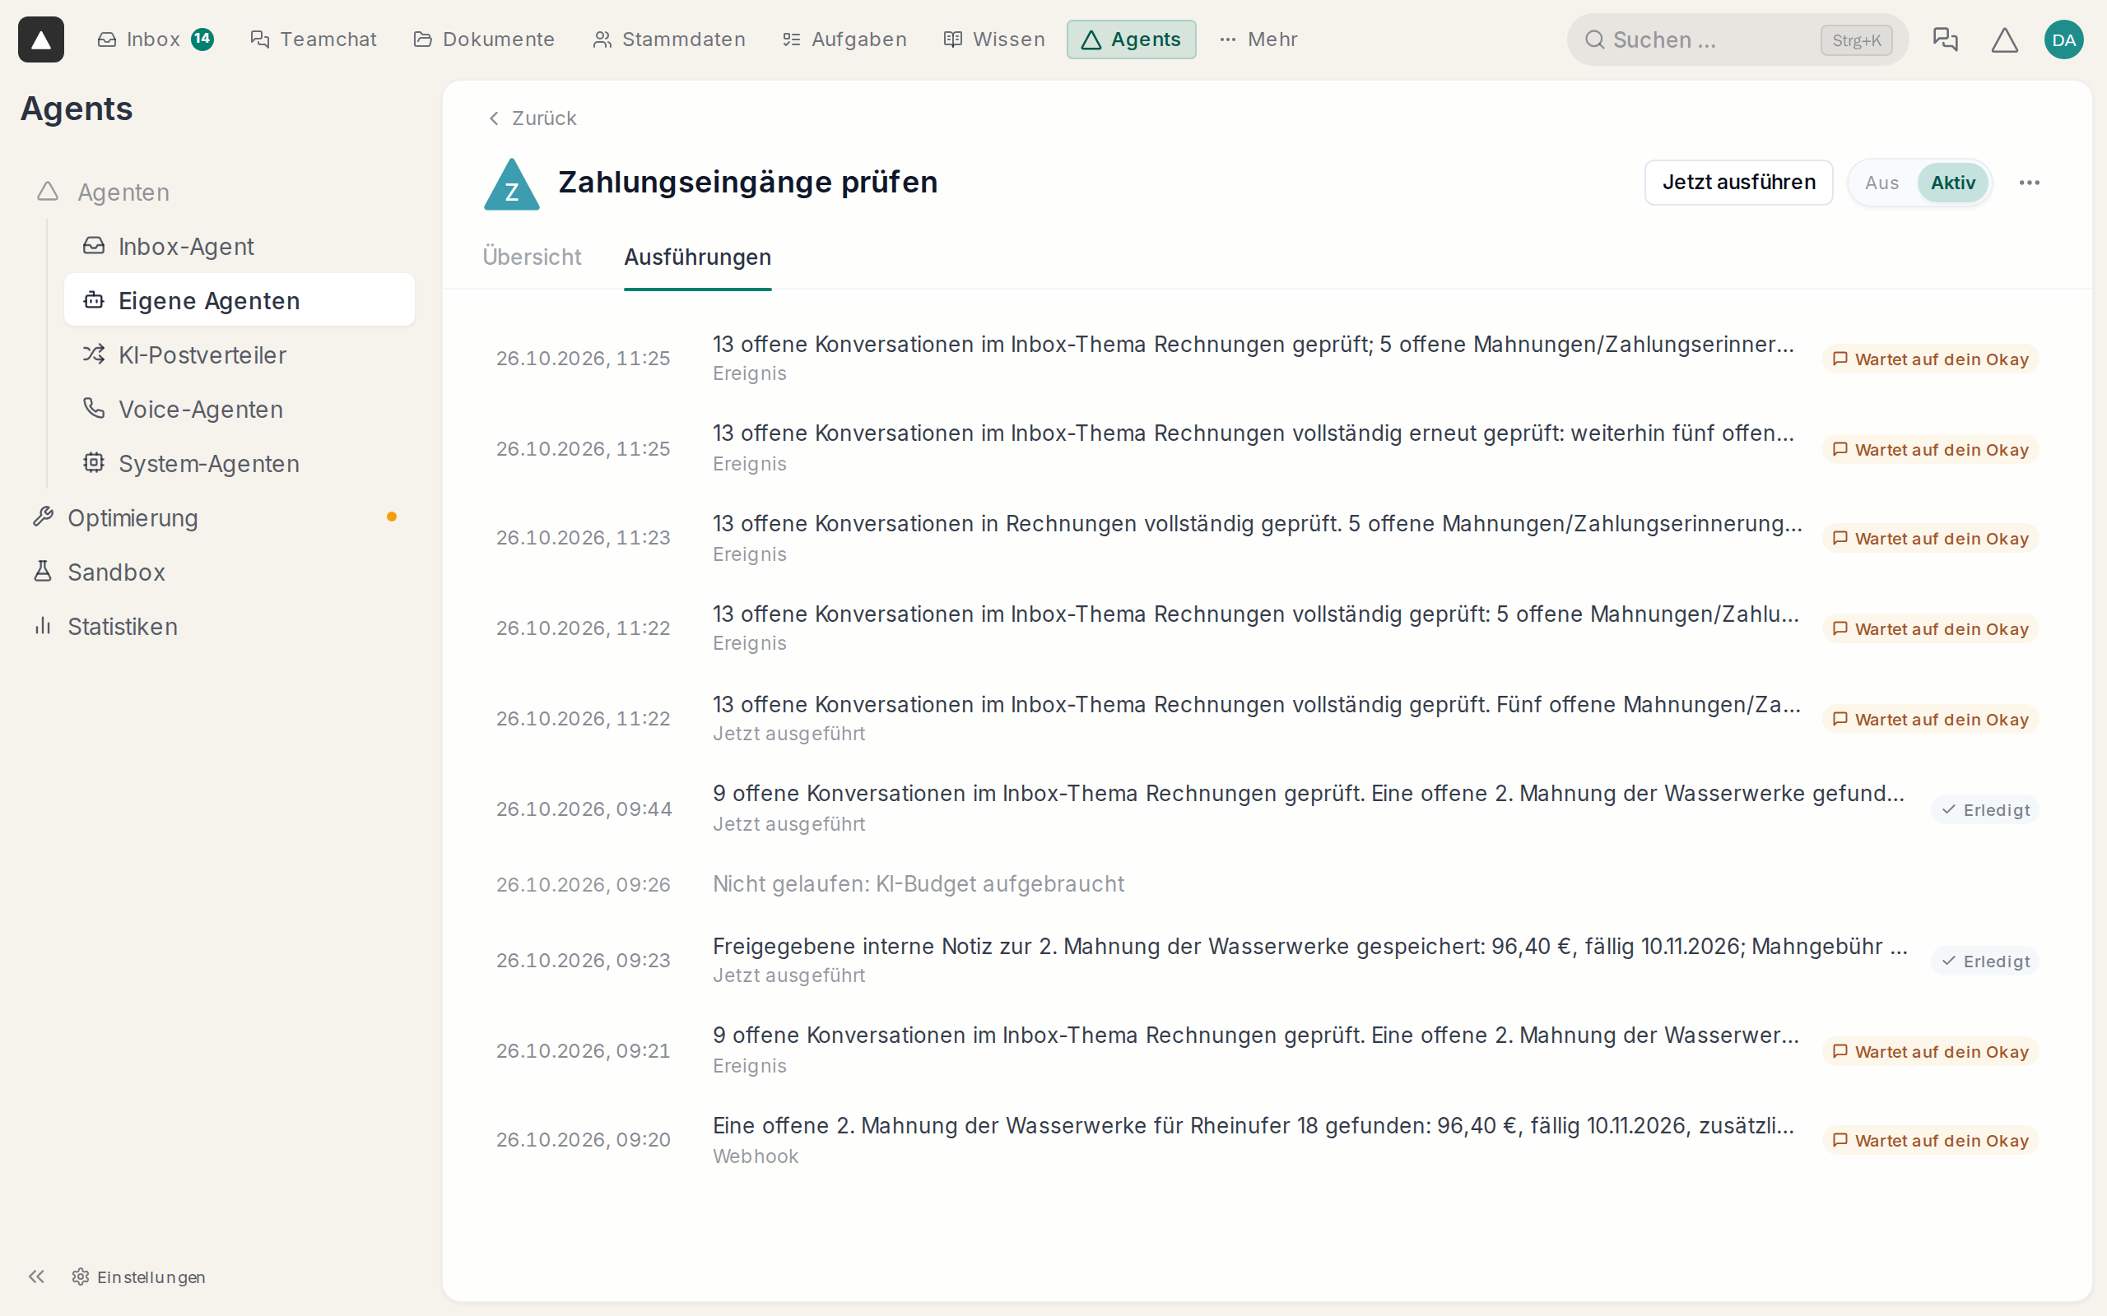Click the triangle agent icon near avatar
2107x1316 pixels.
pyautogui.click(x=2004, y=39)
